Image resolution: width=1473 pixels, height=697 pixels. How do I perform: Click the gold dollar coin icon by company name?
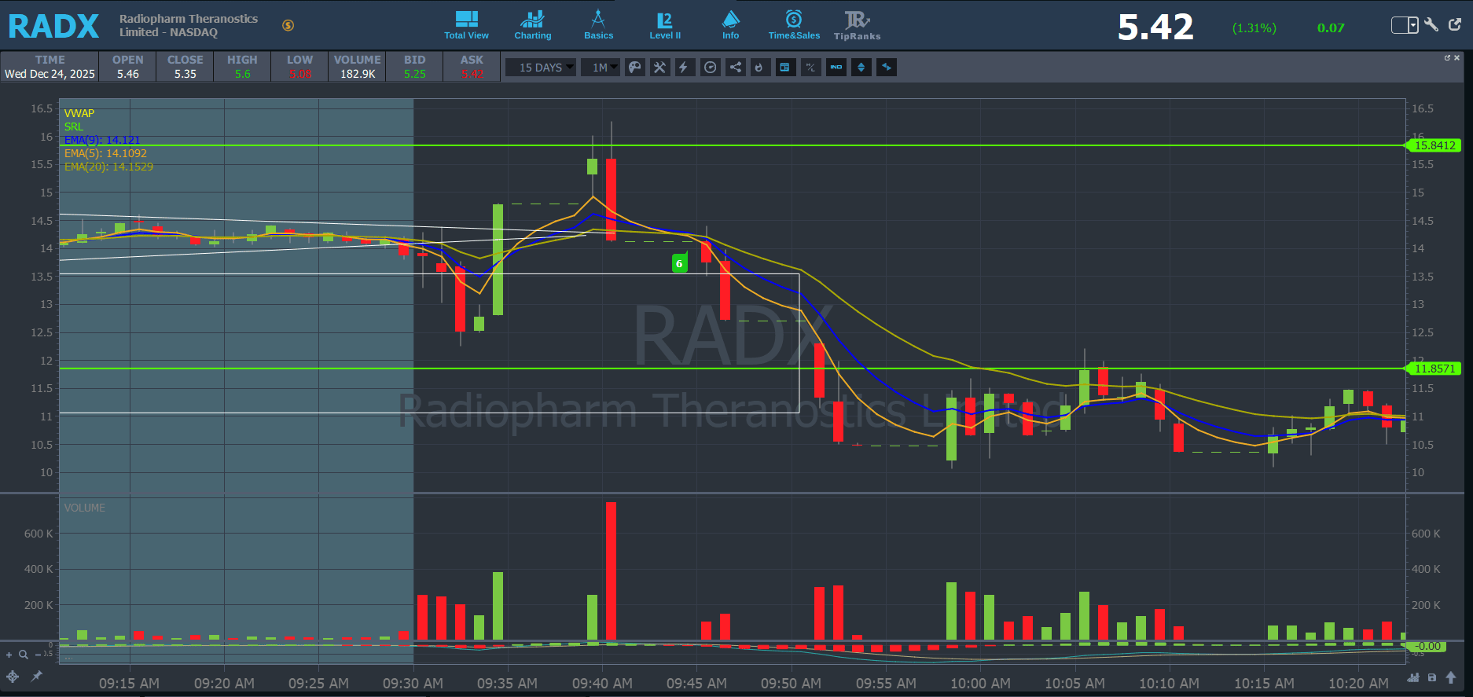288,25
